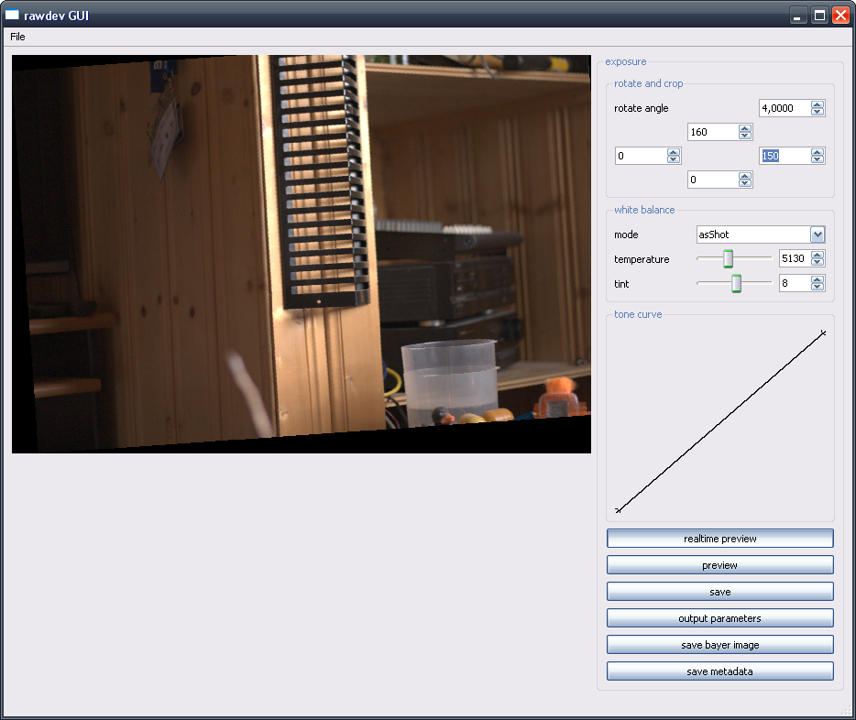This screenshot has width=856, height=720.
Task: Decrease the tint spinbox value
Action: [818, 288]
